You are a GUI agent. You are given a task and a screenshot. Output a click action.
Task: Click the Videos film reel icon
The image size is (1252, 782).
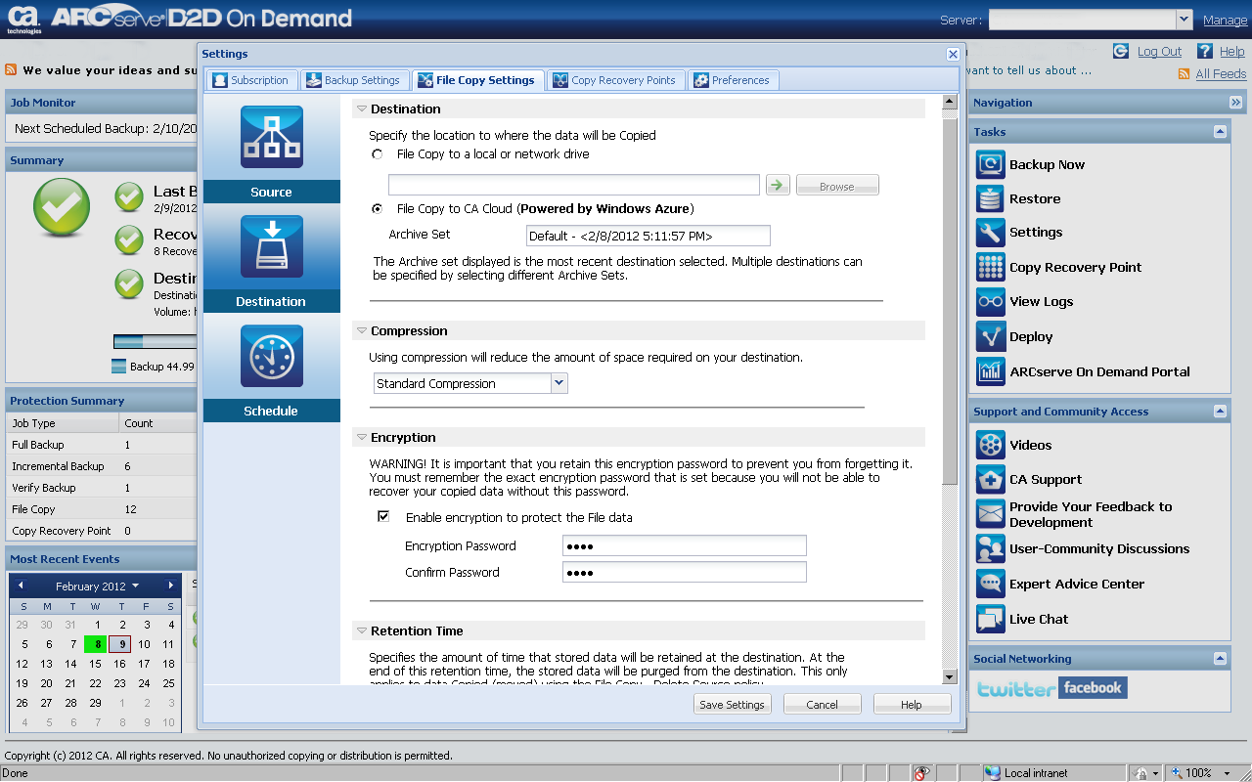click(x=991, y=445)
